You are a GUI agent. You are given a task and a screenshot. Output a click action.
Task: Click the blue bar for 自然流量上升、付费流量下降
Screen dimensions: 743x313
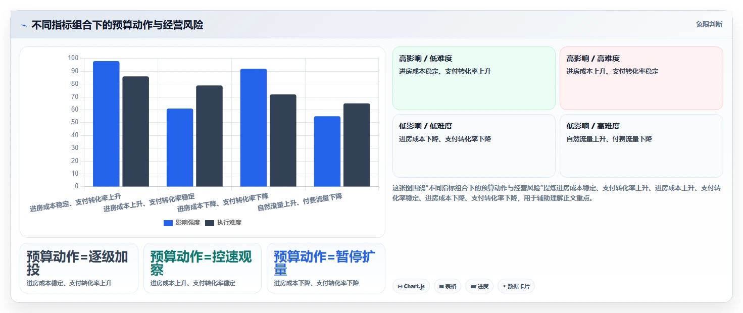327,151
